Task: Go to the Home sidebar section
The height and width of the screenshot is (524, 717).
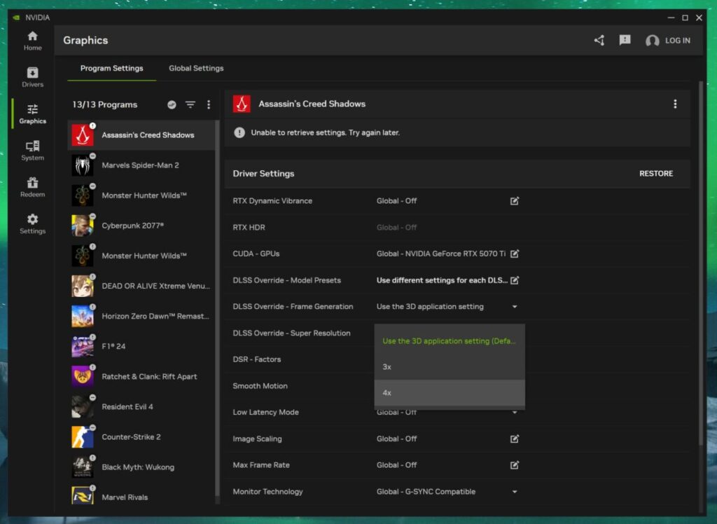Action: click(x=32, y=41)
